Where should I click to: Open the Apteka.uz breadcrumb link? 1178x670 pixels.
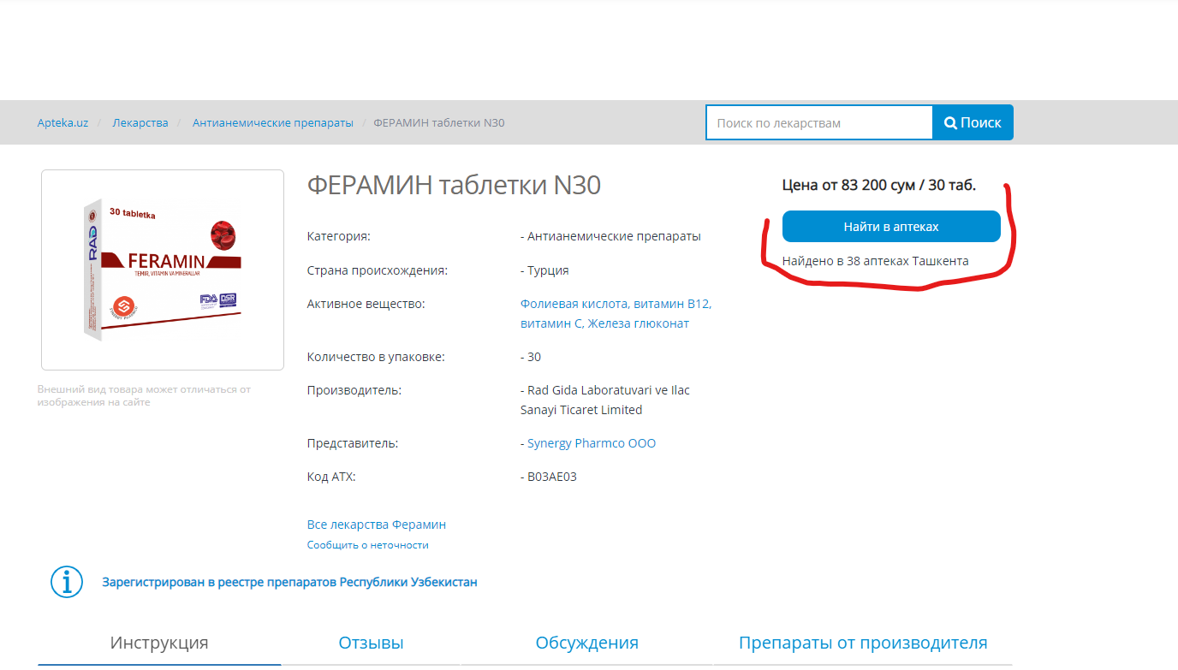click(62, 123)
